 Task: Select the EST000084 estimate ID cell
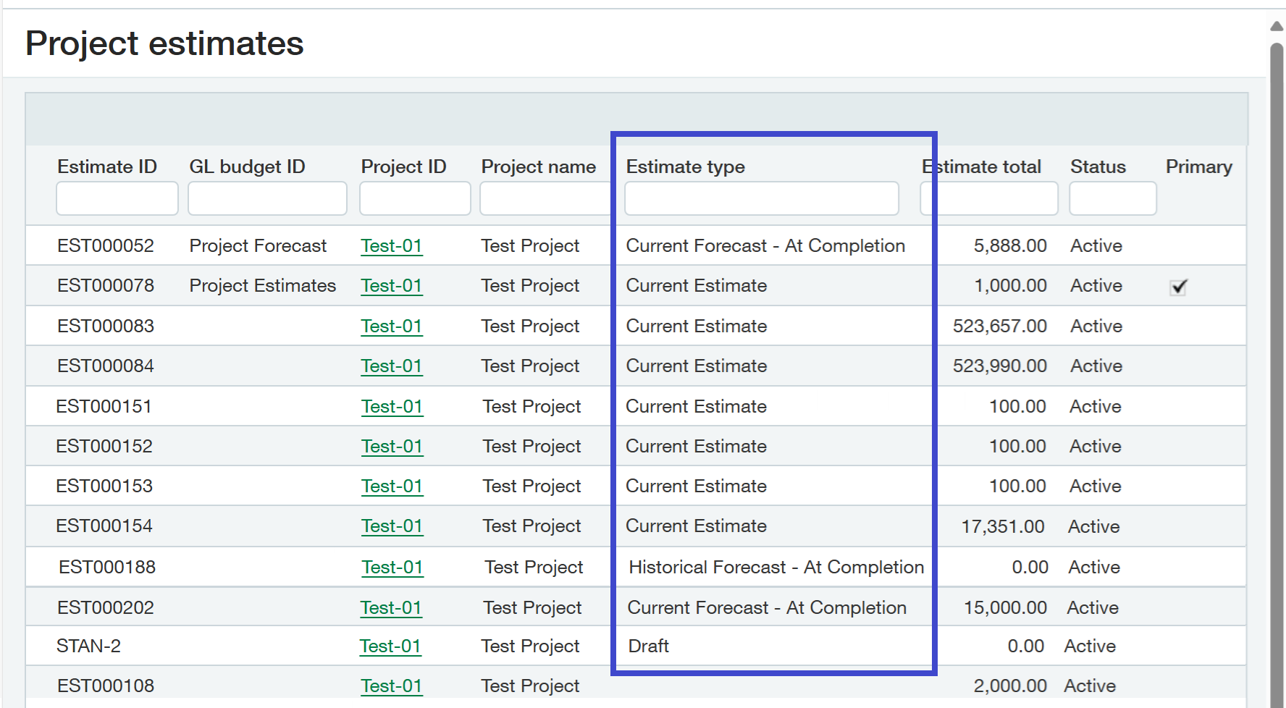[106, 366]
